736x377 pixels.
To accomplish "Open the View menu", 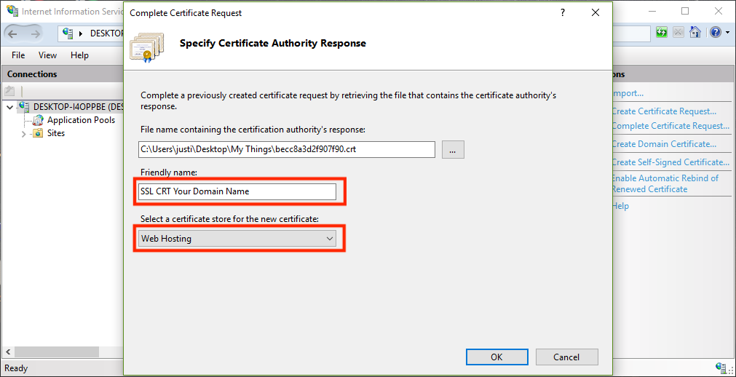I will 47,55.
